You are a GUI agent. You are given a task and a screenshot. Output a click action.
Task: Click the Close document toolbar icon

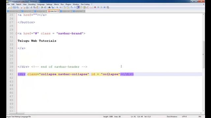click(21, 7)
